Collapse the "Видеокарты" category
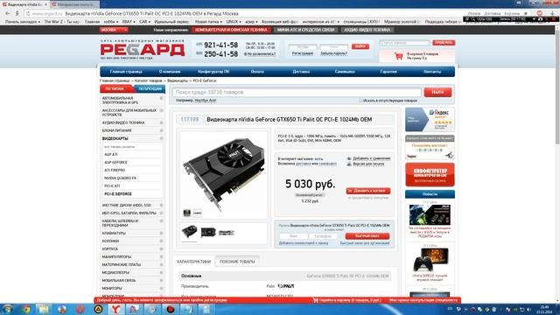The image size is (560, 315). [x=161, y=138]
